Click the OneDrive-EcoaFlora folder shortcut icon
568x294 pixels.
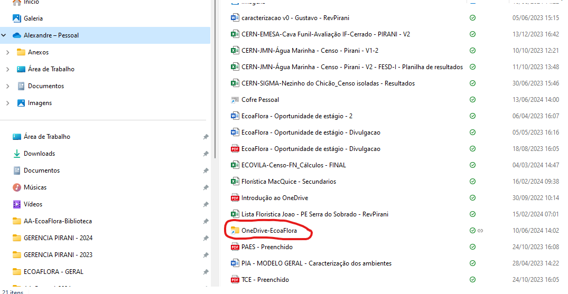point(235,230)
